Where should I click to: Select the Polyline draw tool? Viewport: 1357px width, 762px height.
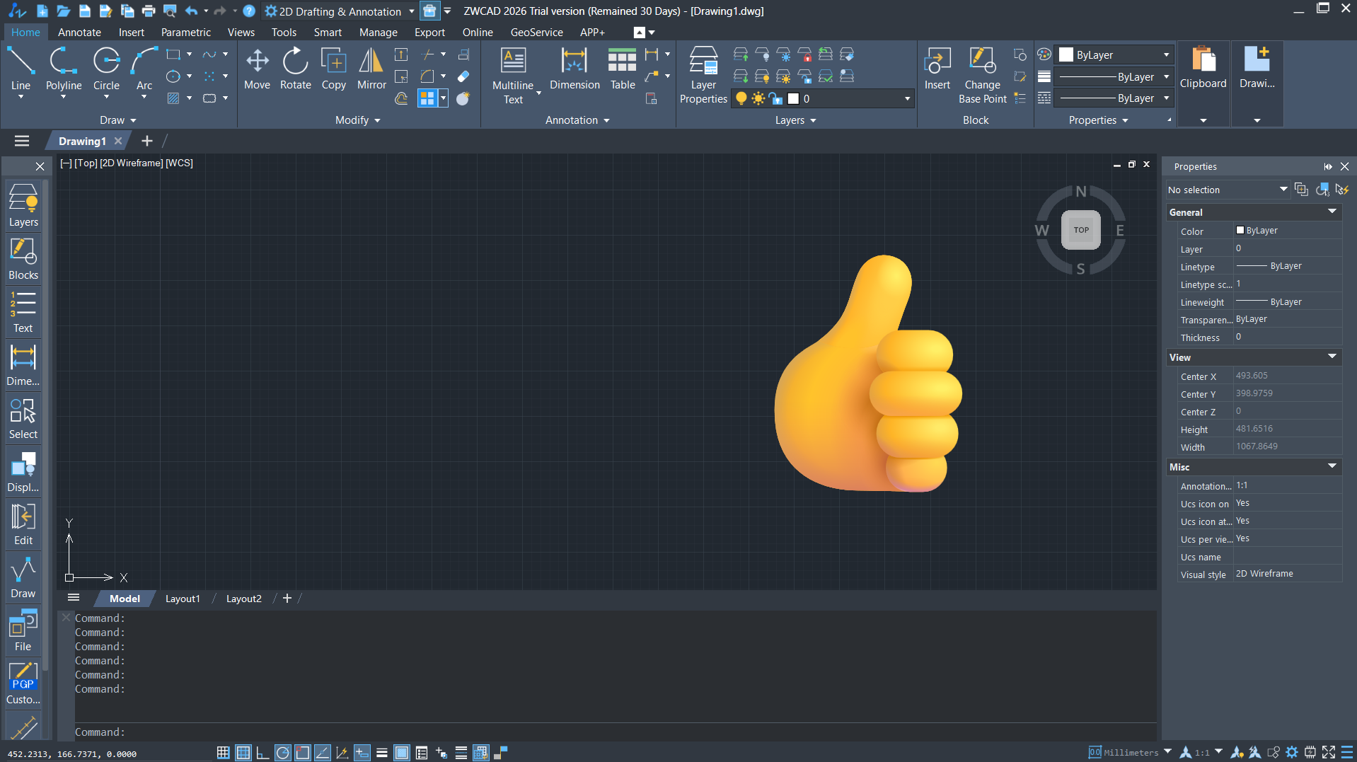point(64,69)
